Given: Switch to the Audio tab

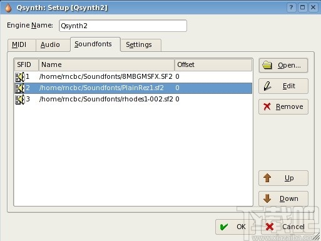Looking at the screenshot, I should point(53,44).
